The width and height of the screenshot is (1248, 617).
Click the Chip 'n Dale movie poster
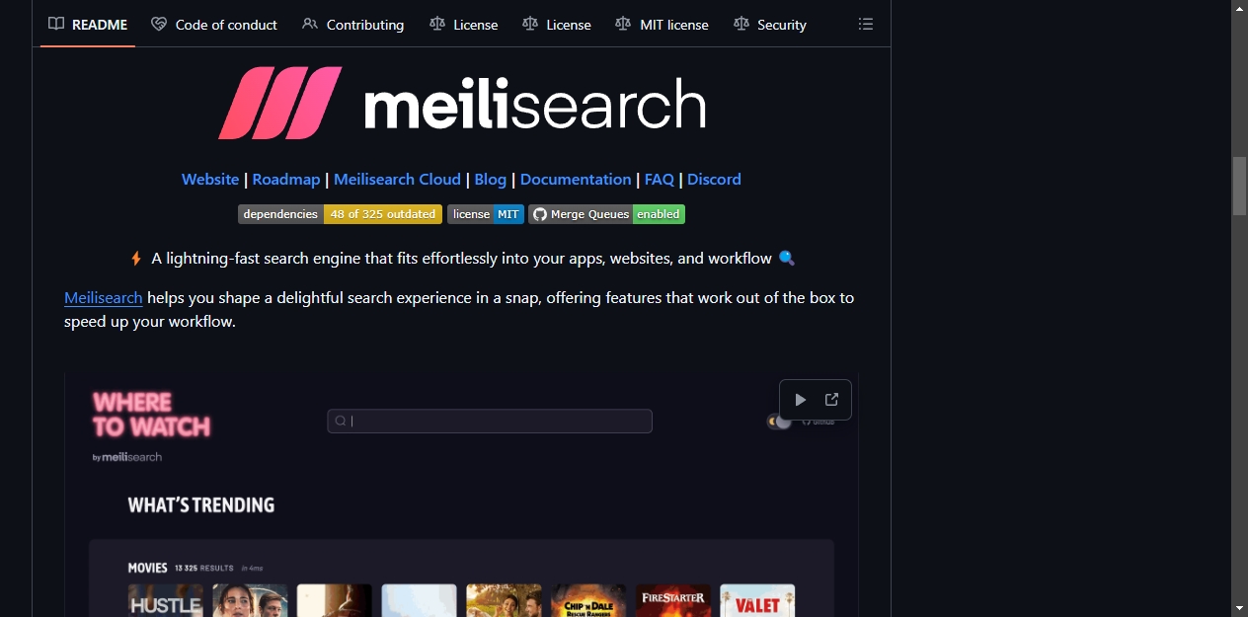coord(588,600)
